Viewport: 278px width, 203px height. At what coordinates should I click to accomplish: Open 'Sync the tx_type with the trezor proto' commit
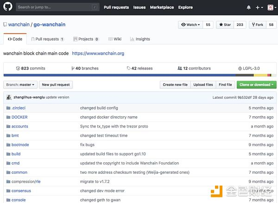coord(114,126)
